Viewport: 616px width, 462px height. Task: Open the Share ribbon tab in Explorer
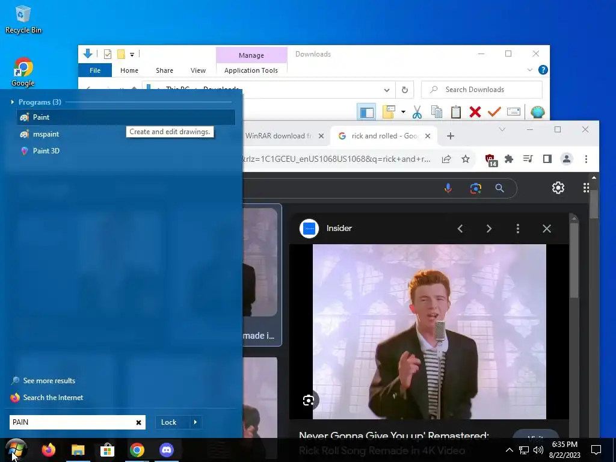coord(164,70)
